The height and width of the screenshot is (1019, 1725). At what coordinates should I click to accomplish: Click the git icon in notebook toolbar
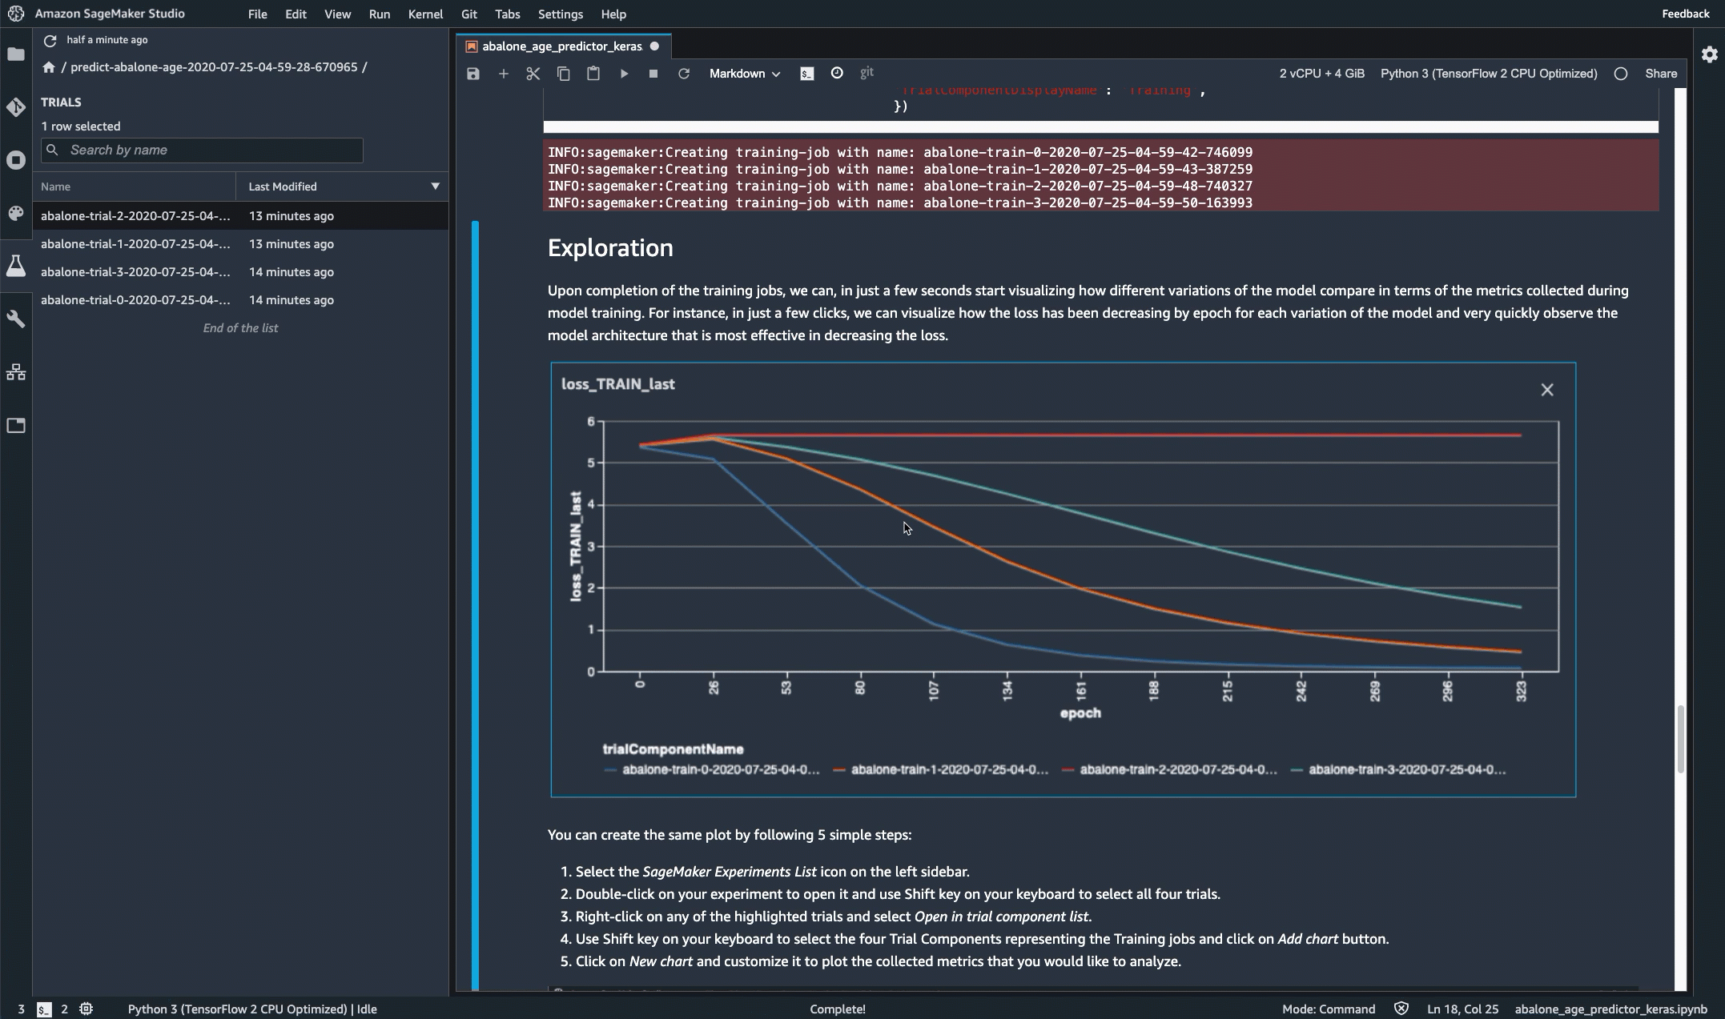pos(867,73)
